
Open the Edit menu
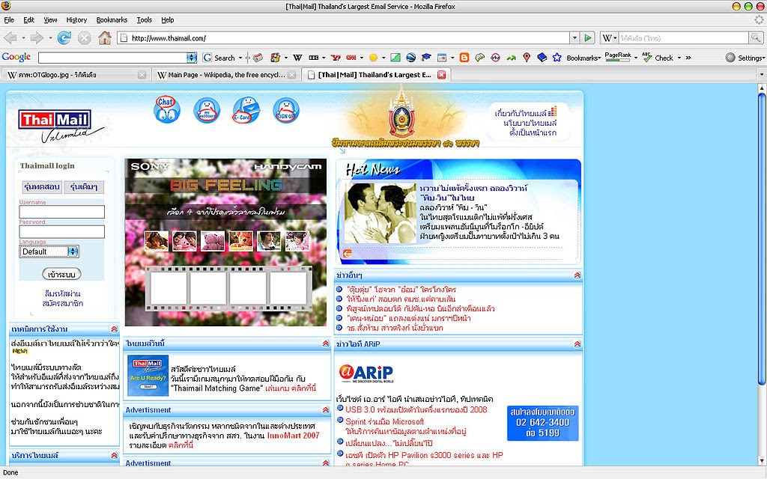tap(29, 20)
